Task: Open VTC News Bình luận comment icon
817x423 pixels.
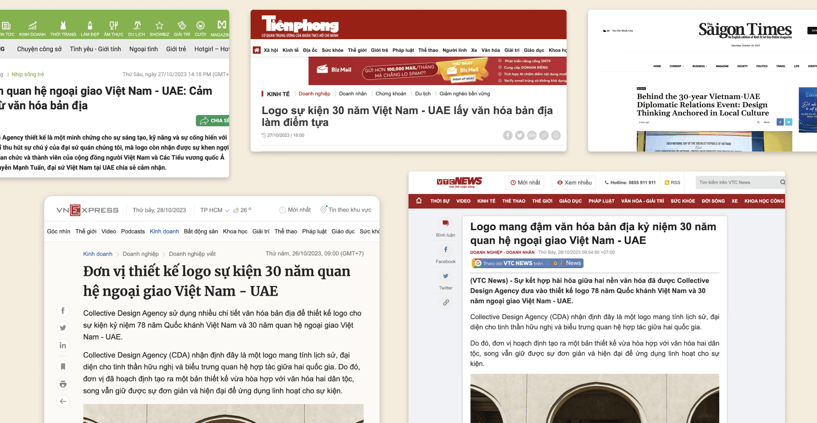Action: [x=446, y=223]
